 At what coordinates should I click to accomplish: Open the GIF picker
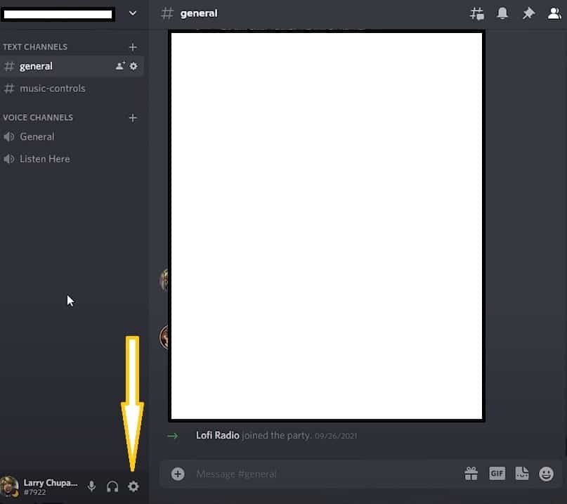coord(497,473)
